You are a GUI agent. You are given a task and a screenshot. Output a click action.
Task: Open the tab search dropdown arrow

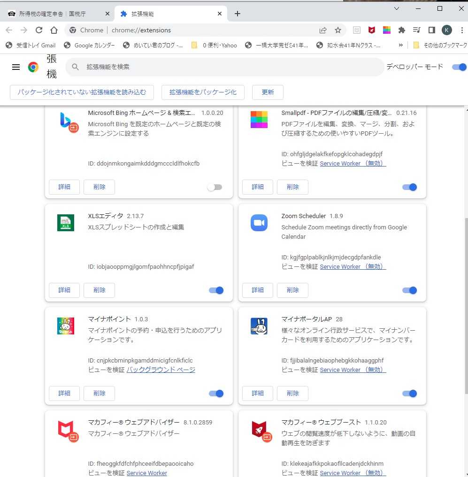point(397,8)
